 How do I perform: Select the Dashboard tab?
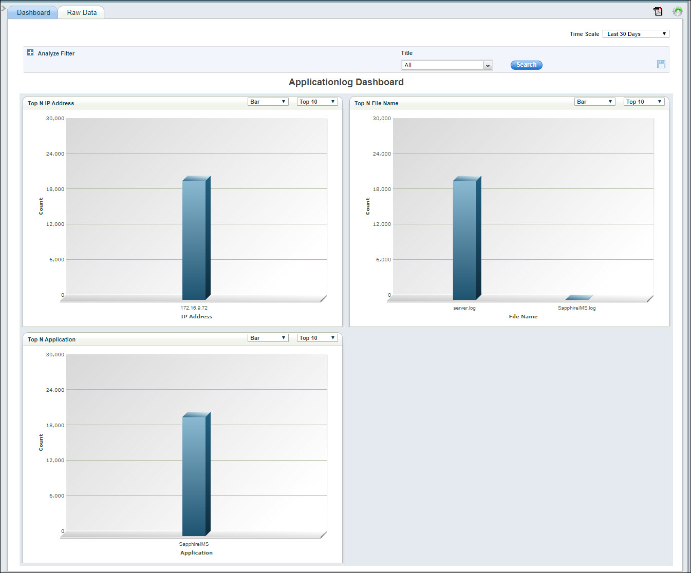point(33,12)
